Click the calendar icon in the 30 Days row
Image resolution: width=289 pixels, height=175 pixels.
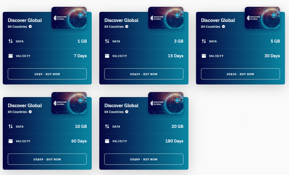[x=204, y=56]
